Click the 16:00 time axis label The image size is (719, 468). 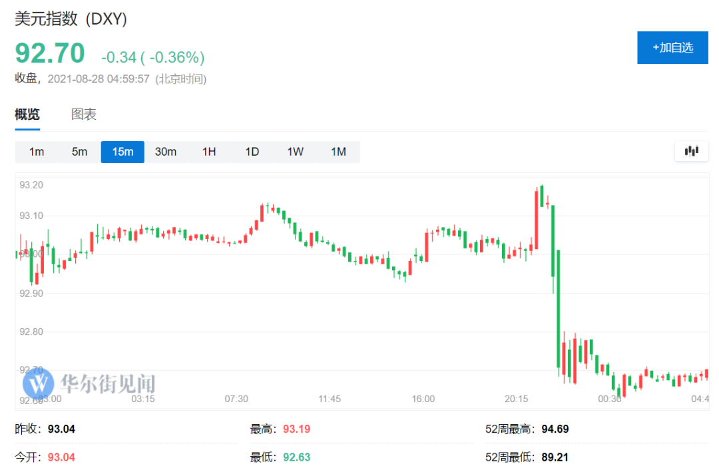coord(423,399)
